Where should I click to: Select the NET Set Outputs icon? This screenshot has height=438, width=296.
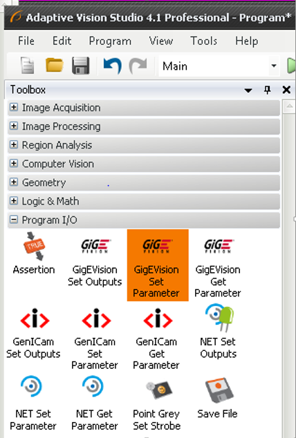(219, 332)
